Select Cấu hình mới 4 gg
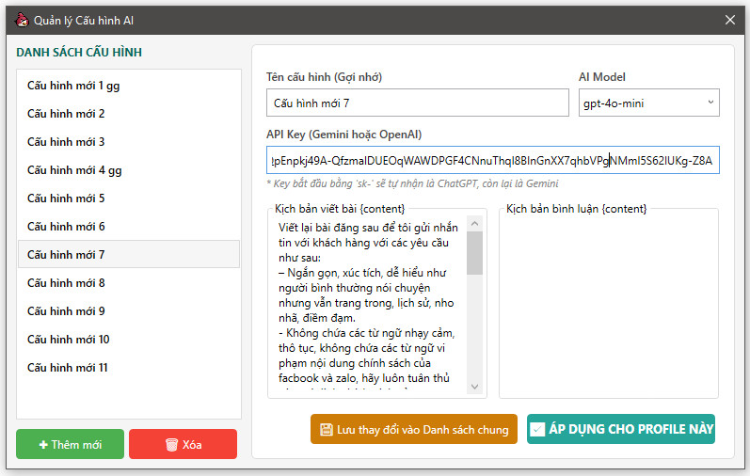The width and height of the screenshot is (750, 476). tap(74, 170)
